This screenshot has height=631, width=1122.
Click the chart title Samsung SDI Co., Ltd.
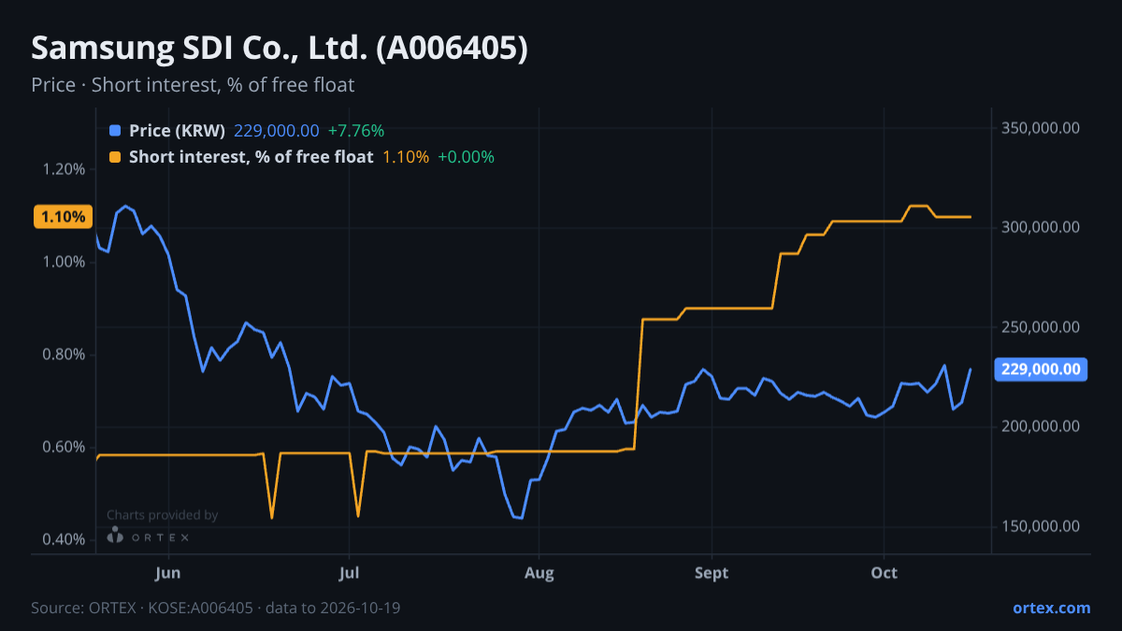280,49
